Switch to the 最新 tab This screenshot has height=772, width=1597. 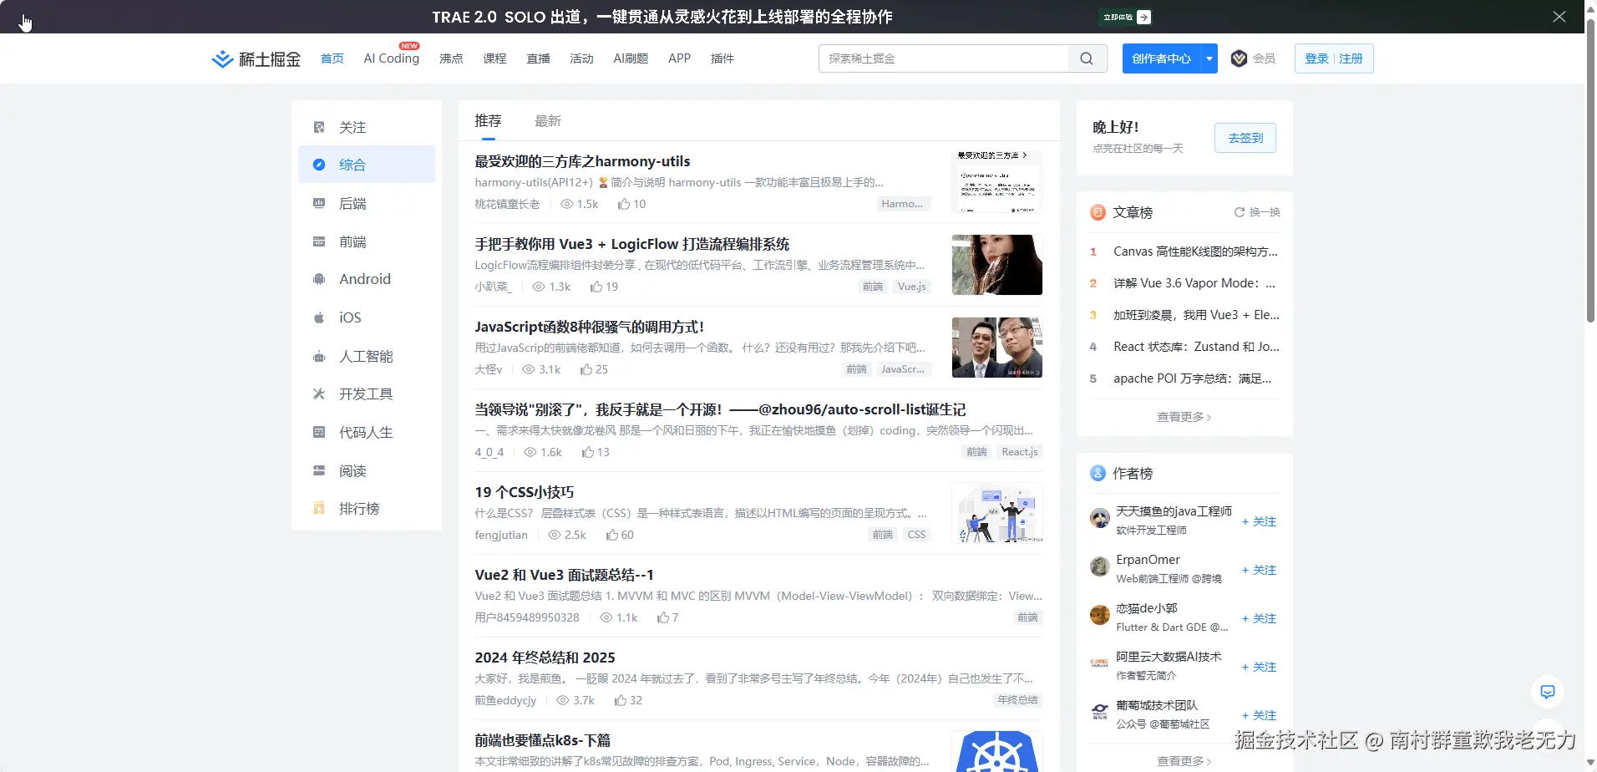point(548,121)
